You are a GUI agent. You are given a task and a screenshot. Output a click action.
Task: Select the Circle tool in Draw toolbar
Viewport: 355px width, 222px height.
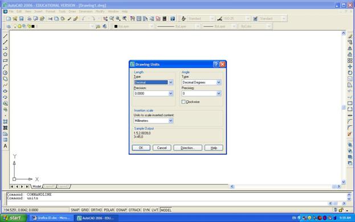(x=5, y=73)
